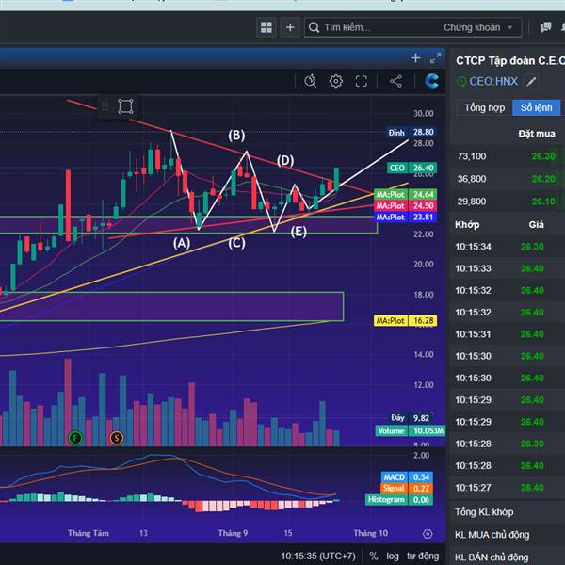
Task: Click the blue MA:Plot 23.81 label
Action: point(405,217)
